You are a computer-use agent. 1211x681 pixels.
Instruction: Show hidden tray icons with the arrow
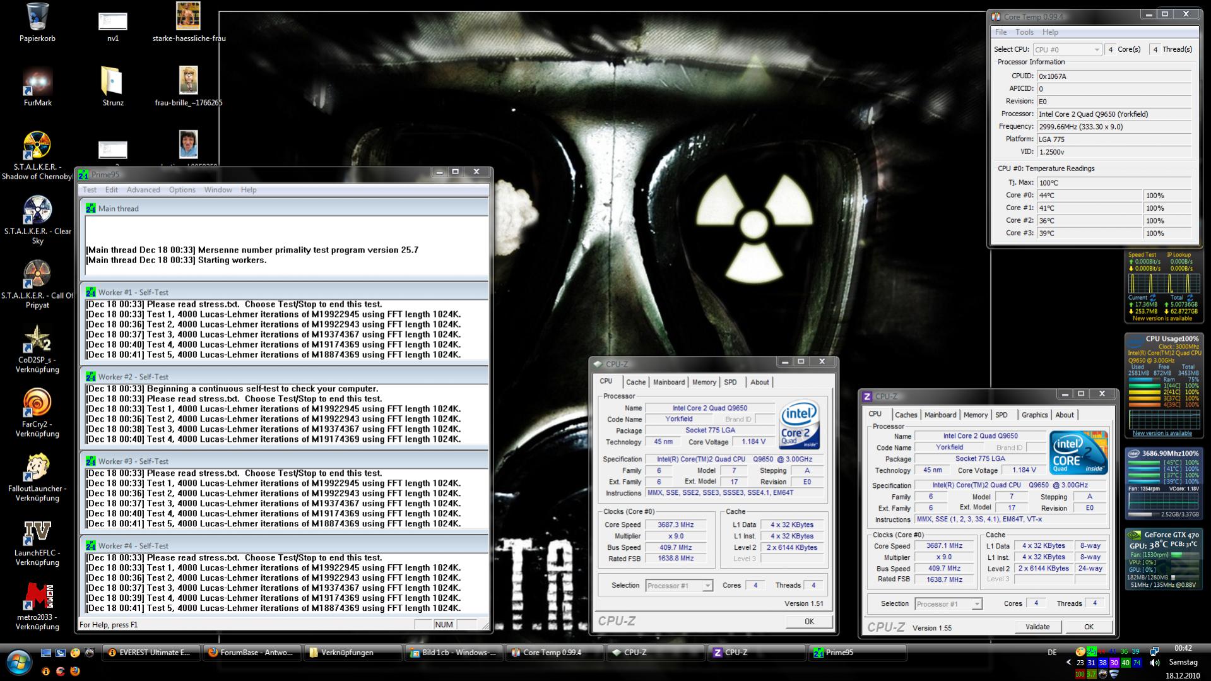coord(1068,663)
